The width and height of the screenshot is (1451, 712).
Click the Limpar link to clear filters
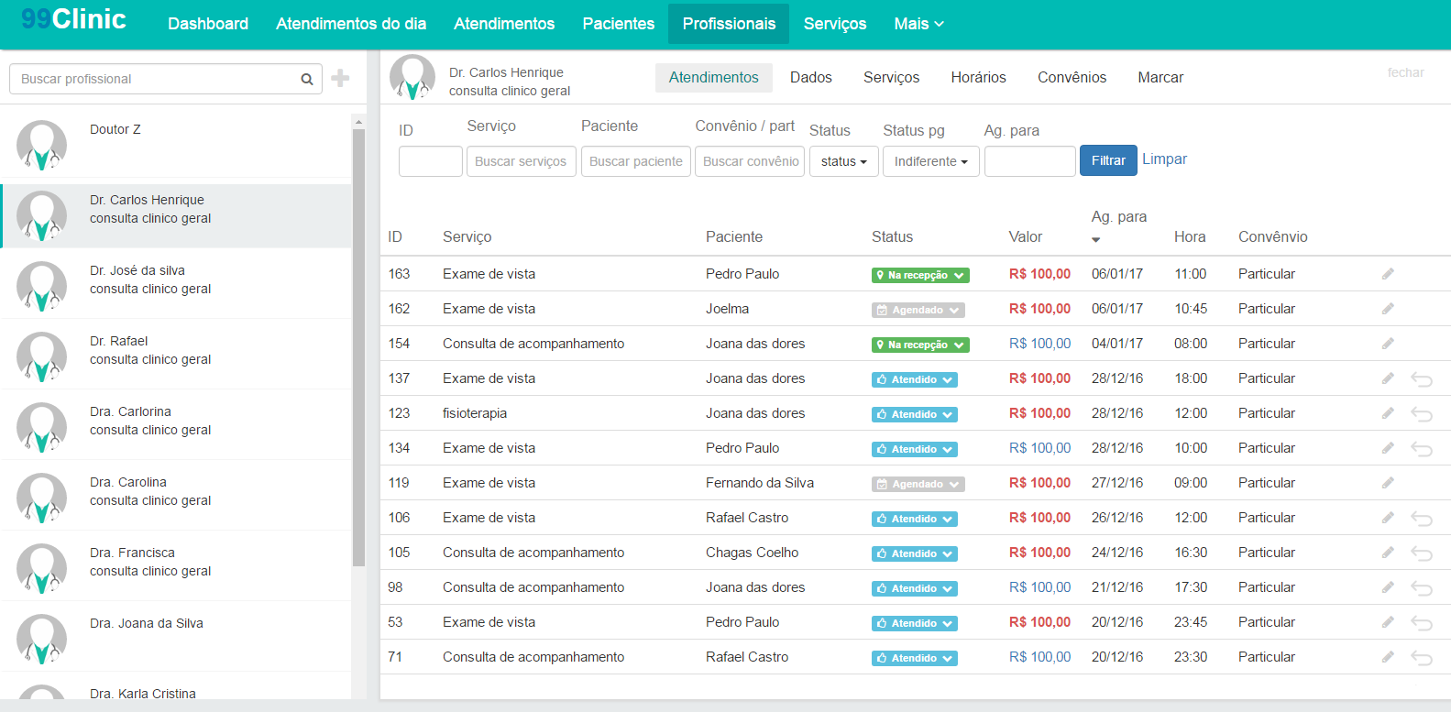(x=1164, y=159)
